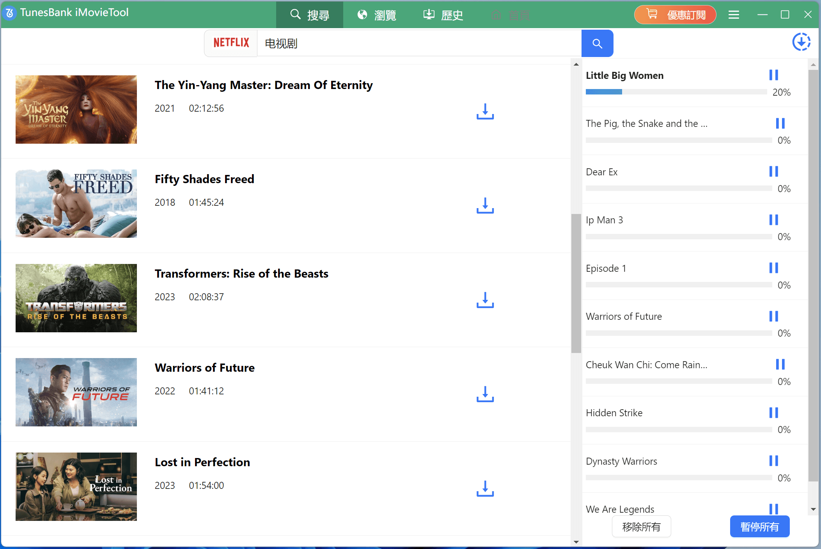Click the blue search magnifier button
The image size is (821, 549).
tap(597, 43)
